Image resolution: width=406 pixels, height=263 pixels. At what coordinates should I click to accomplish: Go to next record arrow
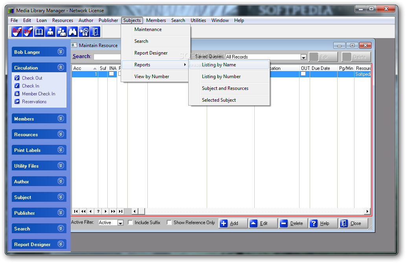(106, 211)
